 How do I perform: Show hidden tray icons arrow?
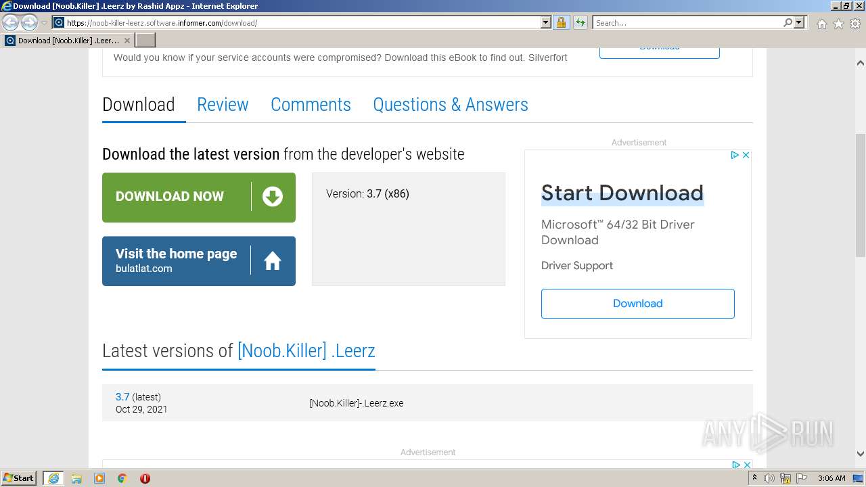[x=755, y=478]
